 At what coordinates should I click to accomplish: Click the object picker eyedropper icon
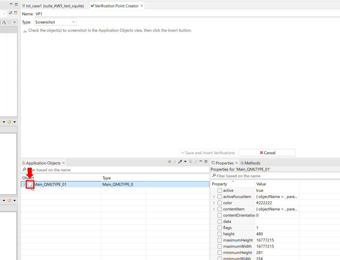point(180,162)
